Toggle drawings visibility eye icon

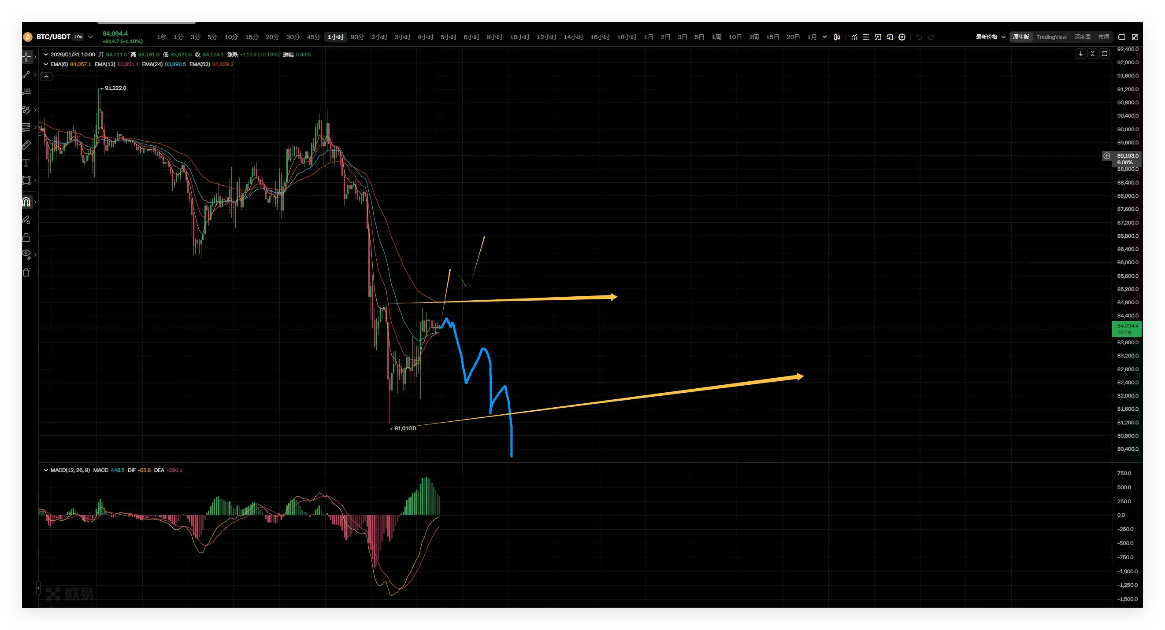pyautogui.click(x=26, y=254)
